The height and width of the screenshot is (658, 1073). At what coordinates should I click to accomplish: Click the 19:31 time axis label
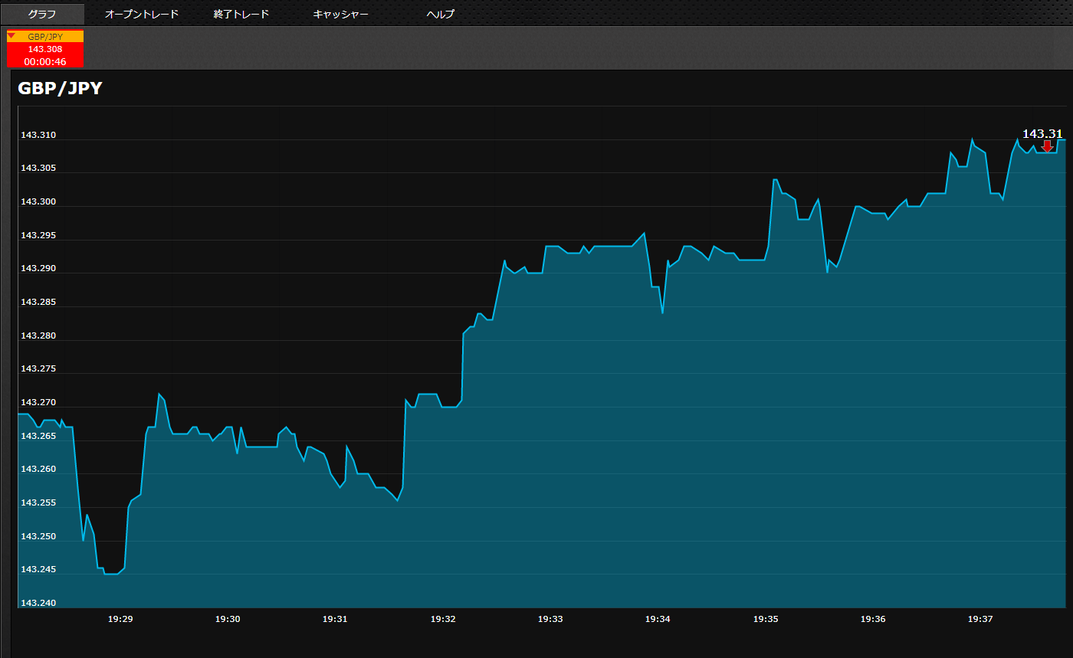pyautogui.click(x=335, y=619)
